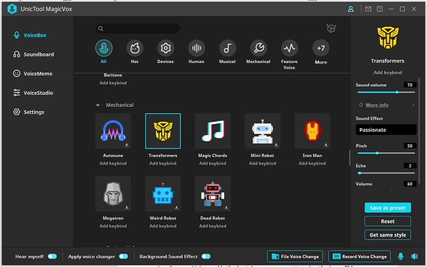Disable the Apply voice changer switch
427x267 pixels.
123,257
